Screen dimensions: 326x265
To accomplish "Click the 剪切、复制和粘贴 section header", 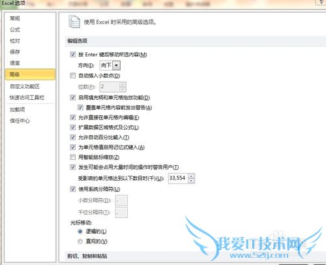I will point(87,256).
